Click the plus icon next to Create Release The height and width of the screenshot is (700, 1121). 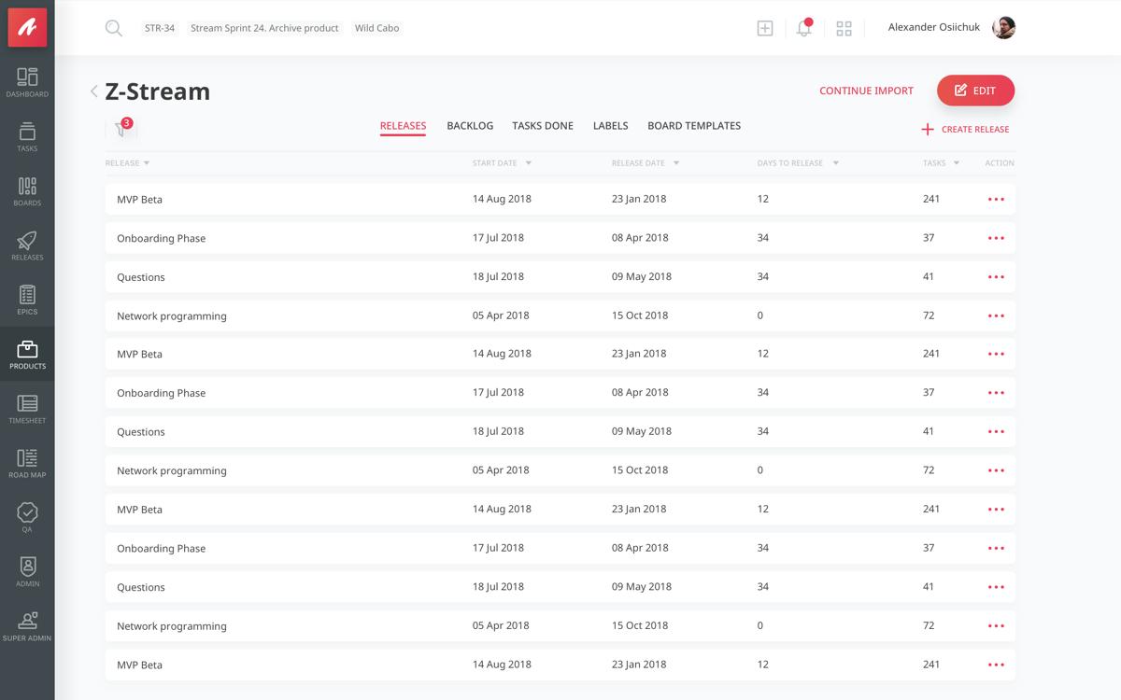pos(928,129)
